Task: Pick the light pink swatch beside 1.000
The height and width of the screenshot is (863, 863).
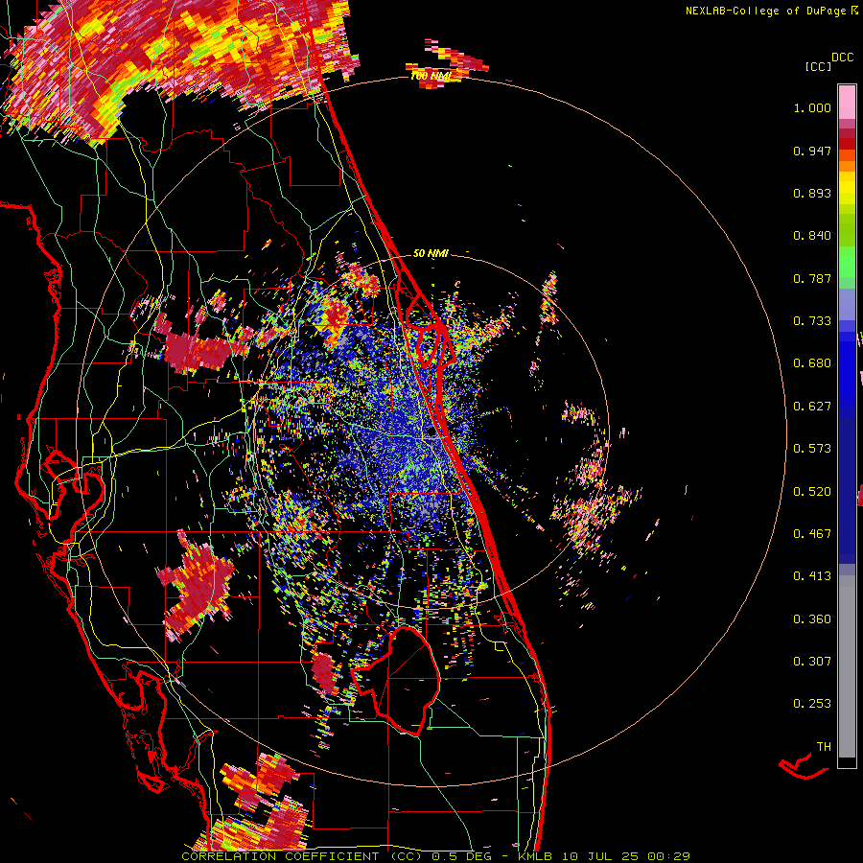Action: [847, 103]
